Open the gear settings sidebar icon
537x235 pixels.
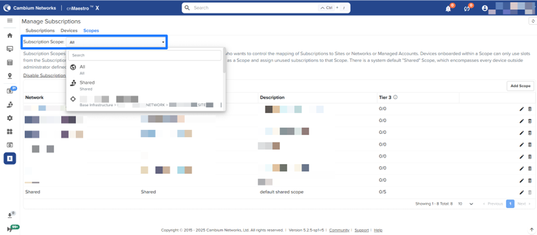pos(9,118)
